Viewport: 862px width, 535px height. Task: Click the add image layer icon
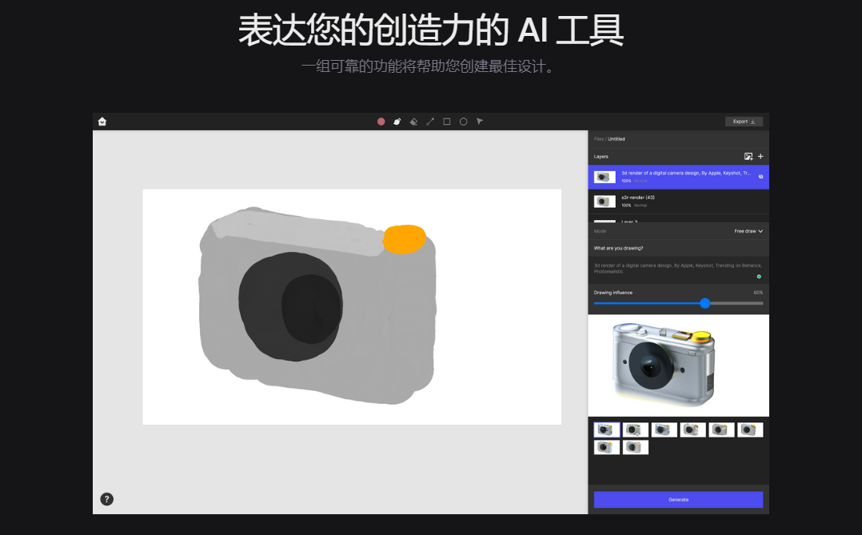(748, 157)
